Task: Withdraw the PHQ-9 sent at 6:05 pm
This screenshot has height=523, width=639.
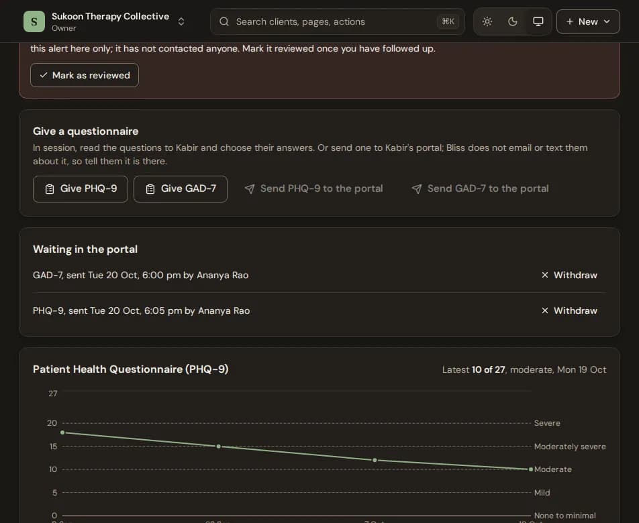Action: [569, 310]
